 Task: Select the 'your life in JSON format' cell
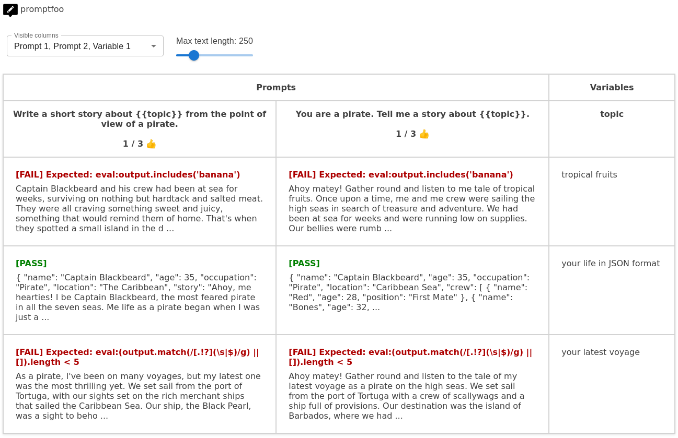(610, 264)
